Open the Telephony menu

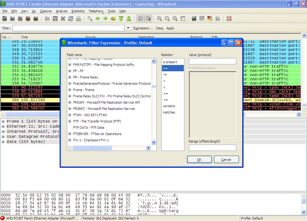[96, 11]
